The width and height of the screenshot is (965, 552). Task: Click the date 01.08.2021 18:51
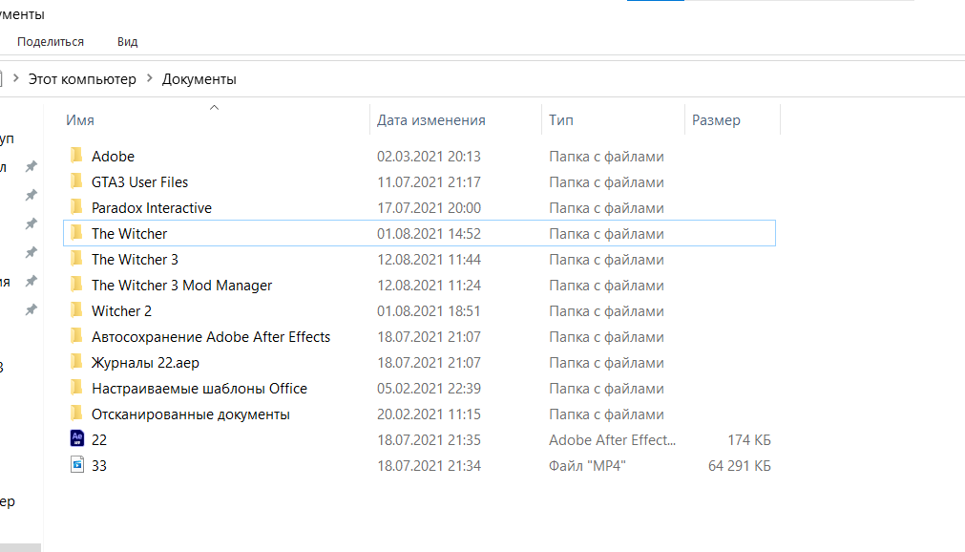coord(429,311)
